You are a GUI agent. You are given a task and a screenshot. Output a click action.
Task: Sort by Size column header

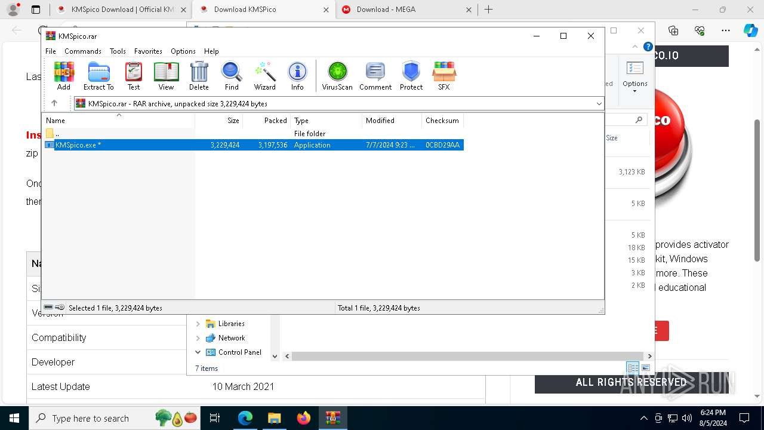click(x=219, y=121)
